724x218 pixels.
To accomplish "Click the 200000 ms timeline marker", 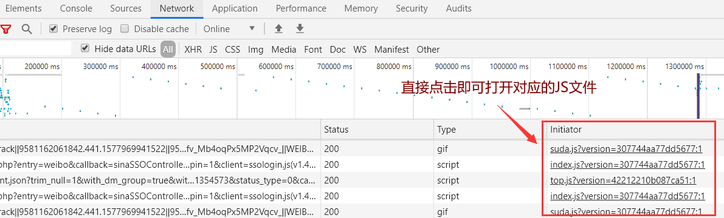I will point(43,66).
